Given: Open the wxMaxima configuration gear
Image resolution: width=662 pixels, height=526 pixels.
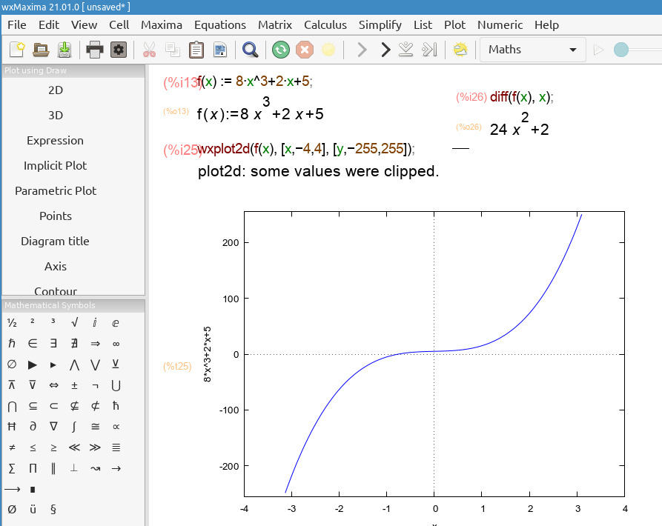Looking at the screenshot, I should pos(119,50).
